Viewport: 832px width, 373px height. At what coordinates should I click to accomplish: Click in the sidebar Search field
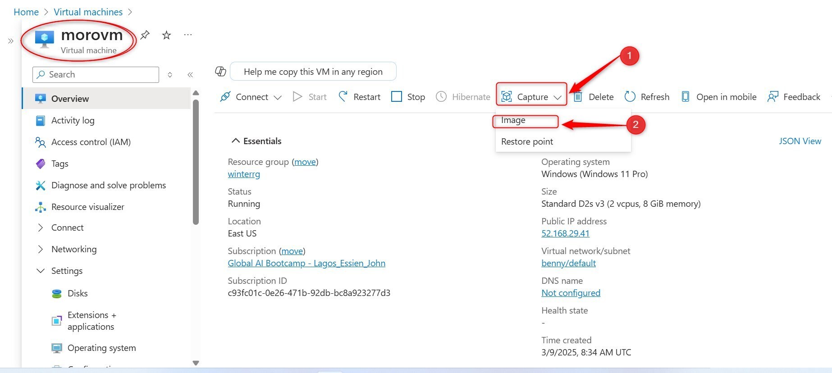tap(96, 75)
